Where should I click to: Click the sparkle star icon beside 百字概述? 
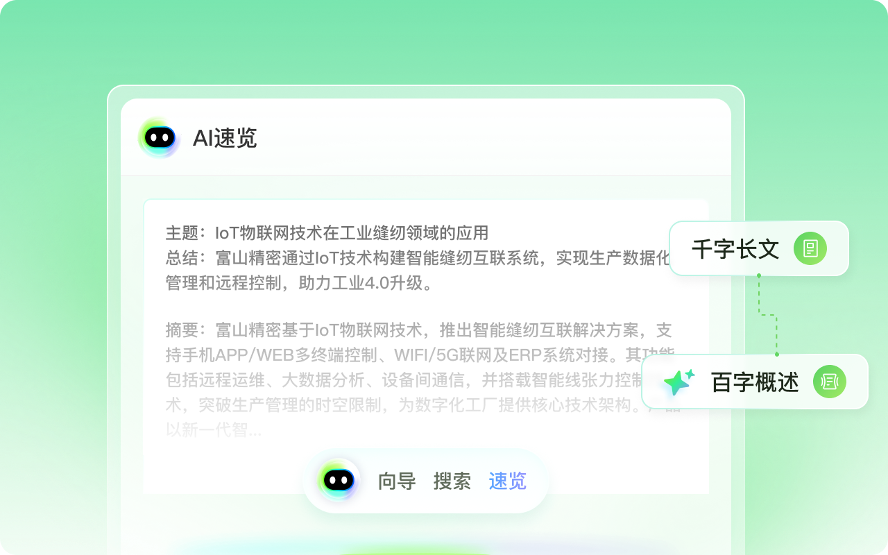(x=678, y=382)
